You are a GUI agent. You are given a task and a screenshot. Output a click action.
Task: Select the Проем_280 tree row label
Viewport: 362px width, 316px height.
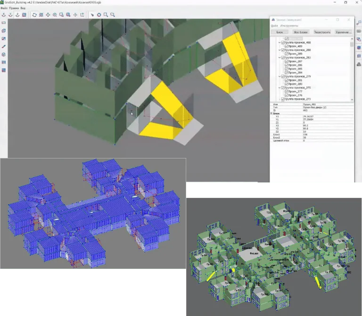295,84
